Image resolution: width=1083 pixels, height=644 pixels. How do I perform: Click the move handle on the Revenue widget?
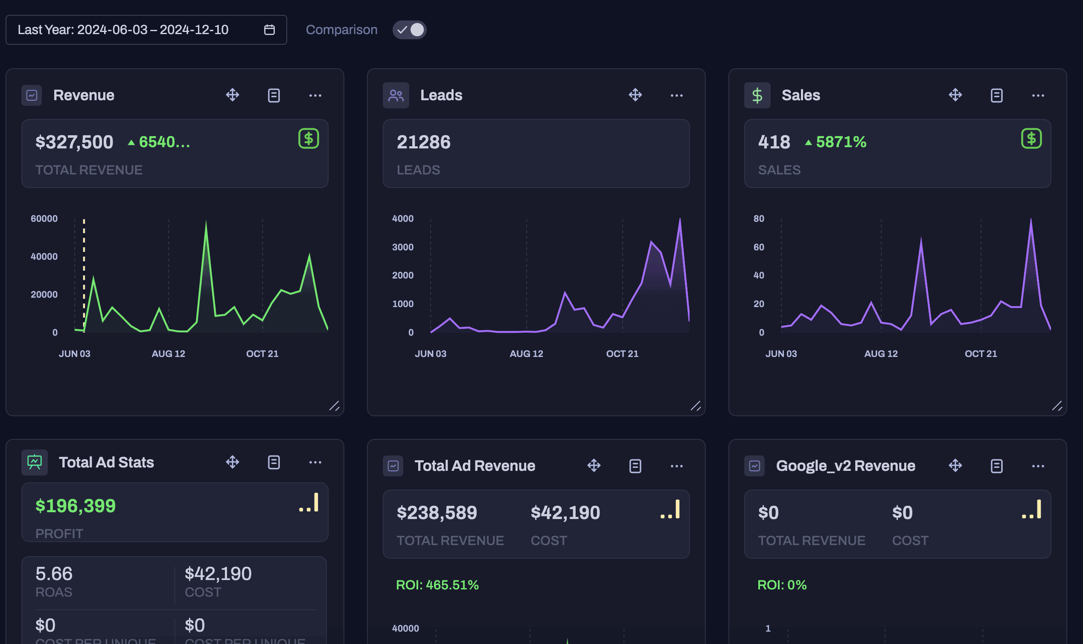[233, 95]
